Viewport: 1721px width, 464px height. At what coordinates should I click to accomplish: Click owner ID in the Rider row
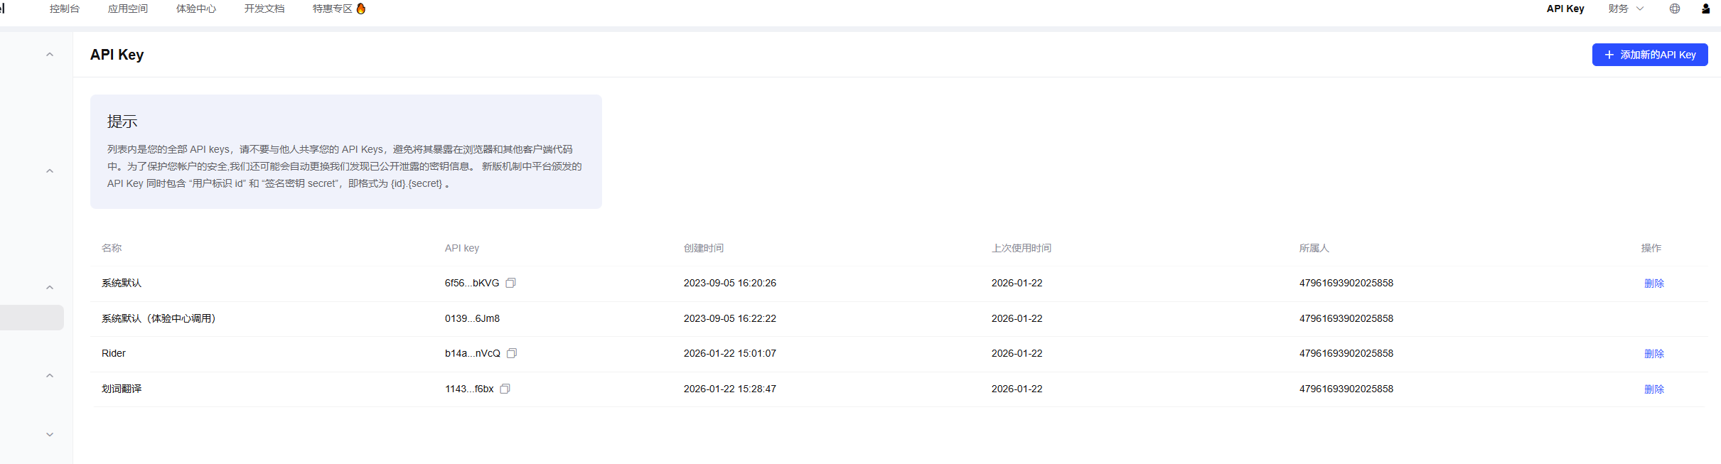click(x=1346, y=353)
